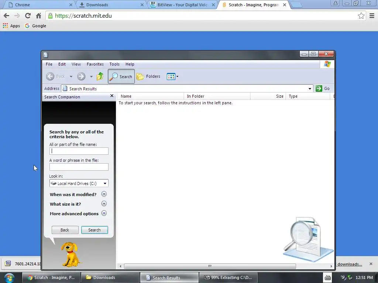Click the search companion dog character

70,254
